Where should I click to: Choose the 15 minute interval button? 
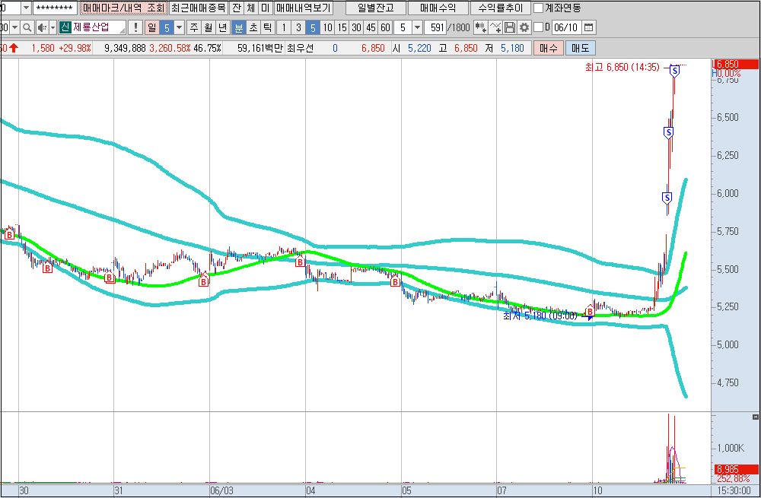coord(342,27)
